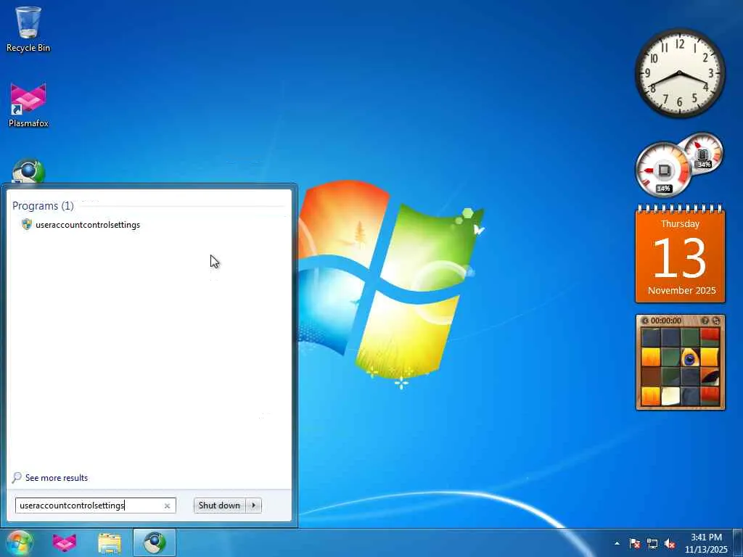Image resolution: width=743 pixels, height=557 pixels.
Task: Click the taskbar clock showing 3:41 PM
Action: [706, 542]
